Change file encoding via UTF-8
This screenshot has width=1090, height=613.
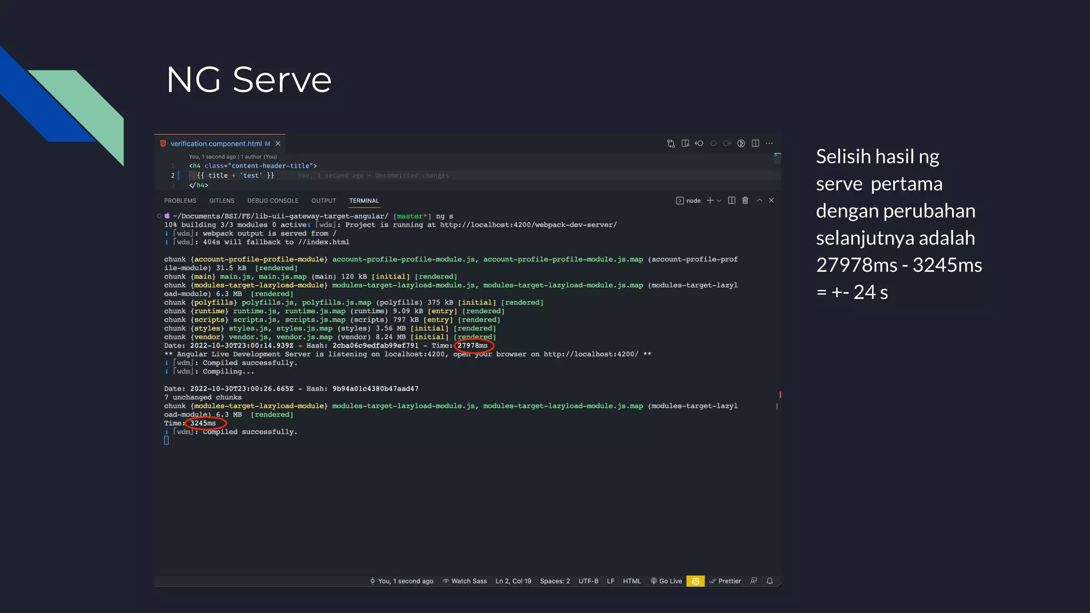click(588, 581)
